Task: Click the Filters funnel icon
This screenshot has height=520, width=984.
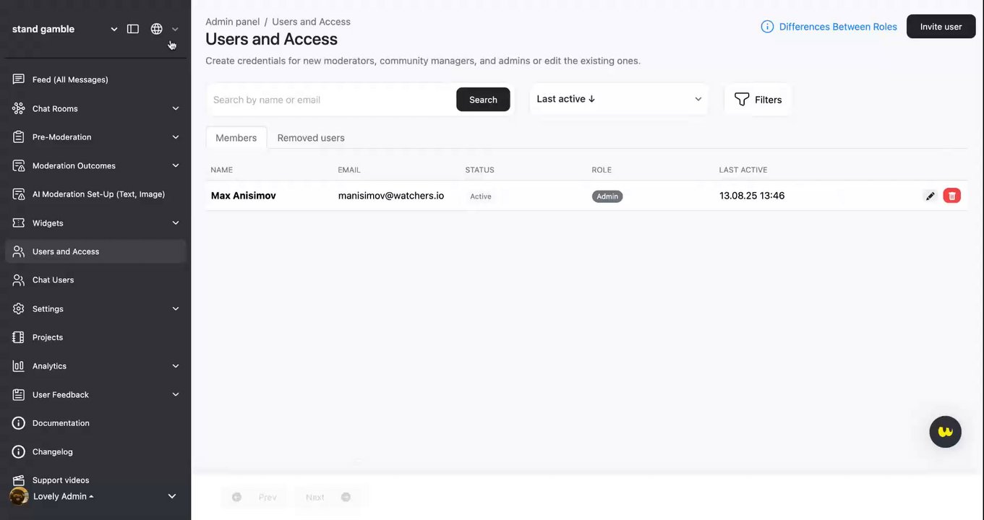Action: (x=742, y=100)
